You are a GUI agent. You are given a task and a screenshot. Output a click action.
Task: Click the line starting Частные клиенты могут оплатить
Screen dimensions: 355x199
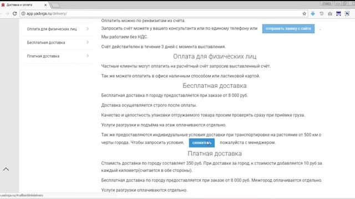pyautogui.click(x=186, y=66)
